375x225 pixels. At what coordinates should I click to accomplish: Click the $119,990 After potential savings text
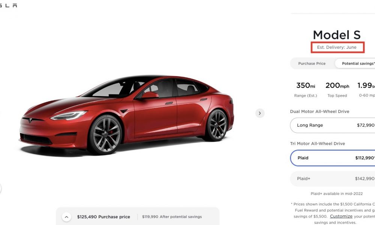click(172, 217)
